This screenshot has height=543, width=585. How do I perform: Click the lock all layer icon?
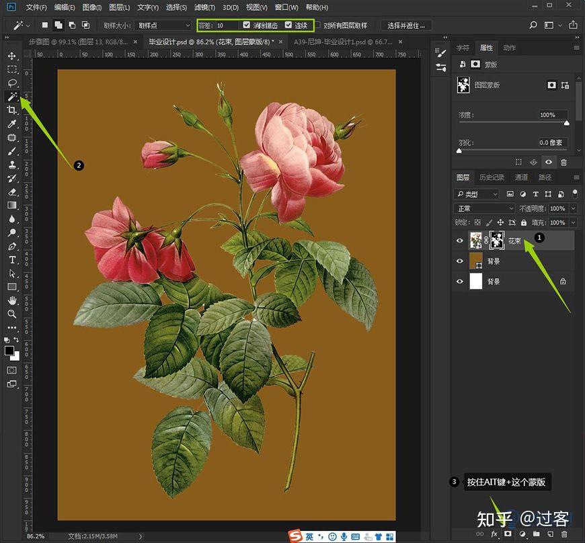point(524,222)
